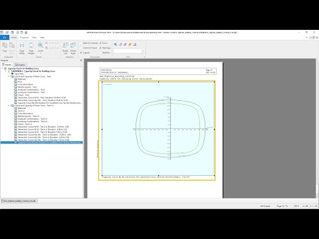
Task: Adjust the zoom slider in status bar
Action: click(310, 206)
